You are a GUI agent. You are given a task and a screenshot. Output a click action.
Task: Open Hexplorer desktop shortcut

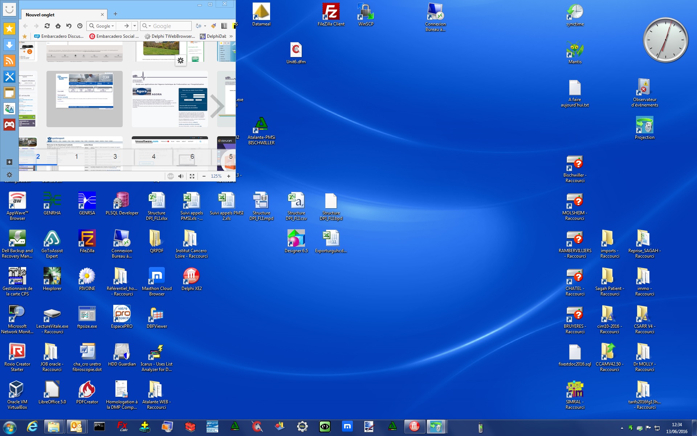coord(52,279)
